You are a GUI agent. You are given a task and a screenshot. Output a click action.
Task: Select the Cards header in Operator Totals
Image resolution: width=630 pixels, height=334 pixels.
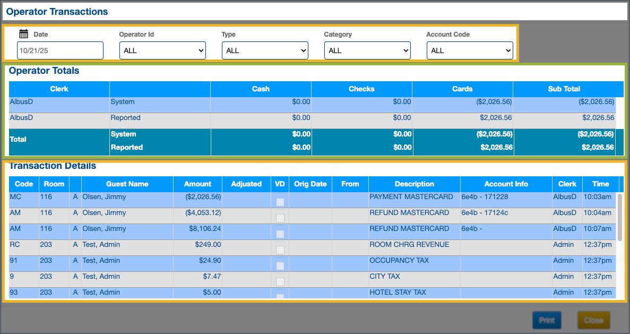pos(462,89)
